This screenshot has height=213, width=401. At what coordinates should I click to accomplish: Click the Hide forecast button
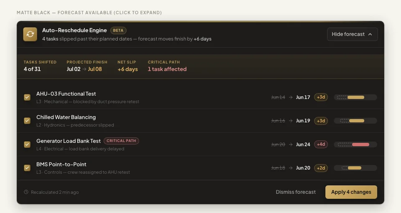[x=352, y=34]
